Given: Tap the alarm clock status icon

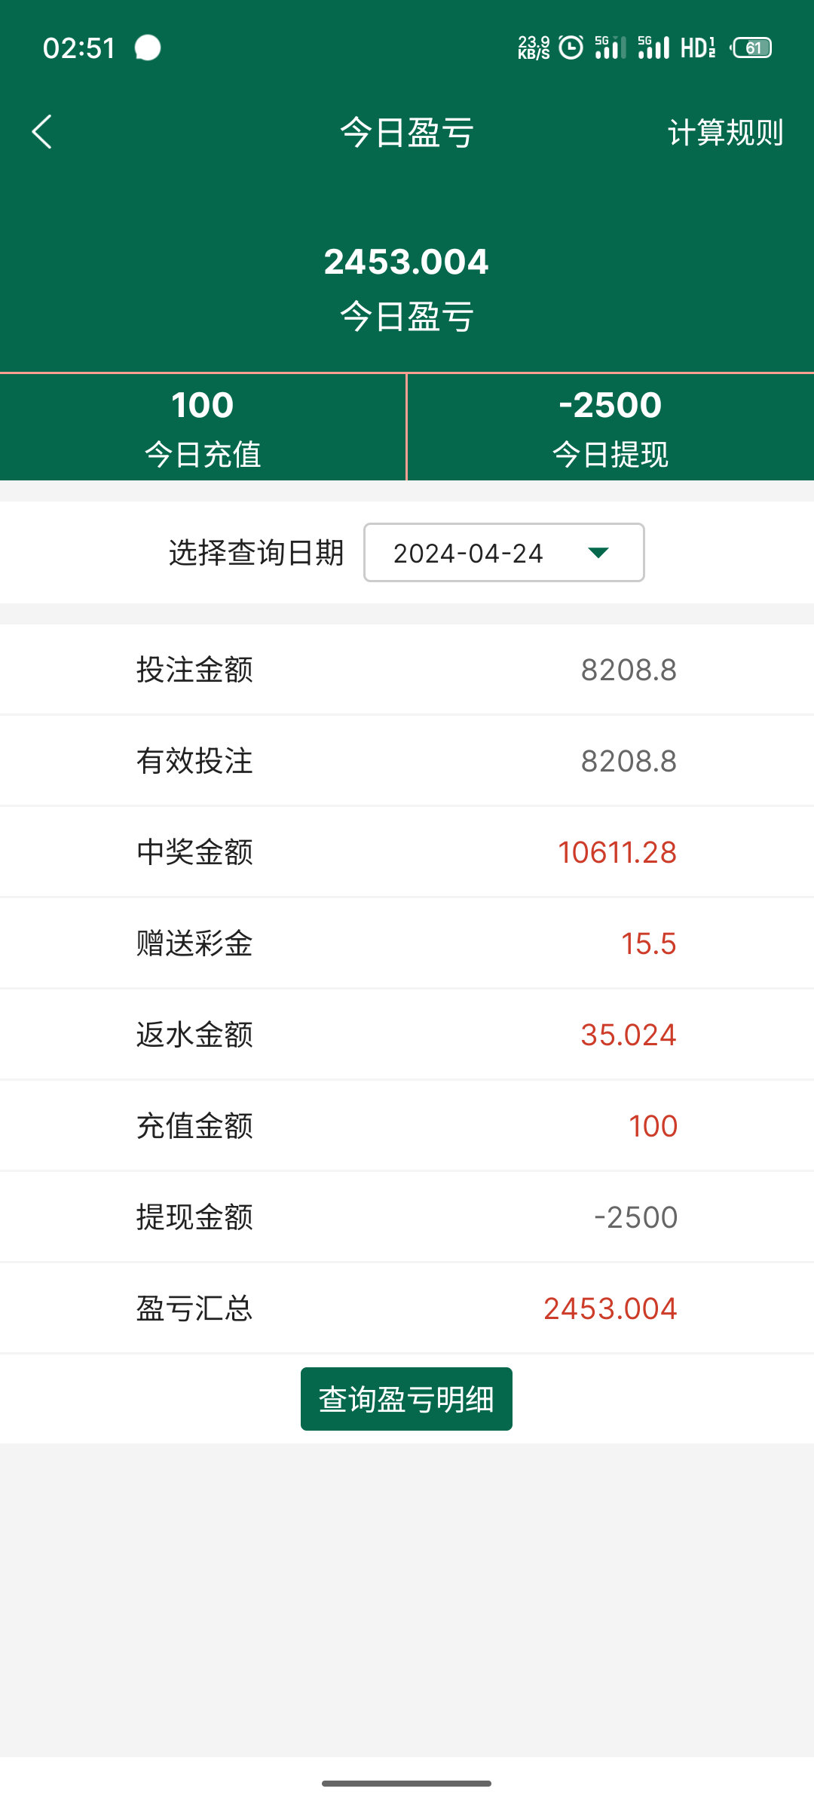Looking at the screenshot, I should click(x=571, y=48).
